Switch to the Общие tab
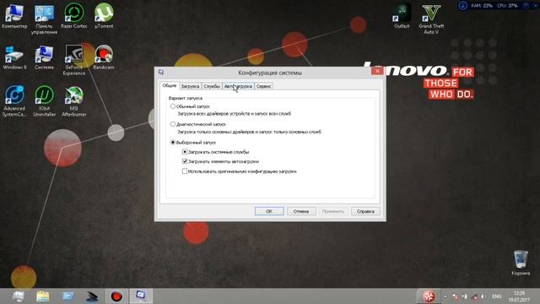This screenshot has width=540, height=304. (x=170, y=85)
